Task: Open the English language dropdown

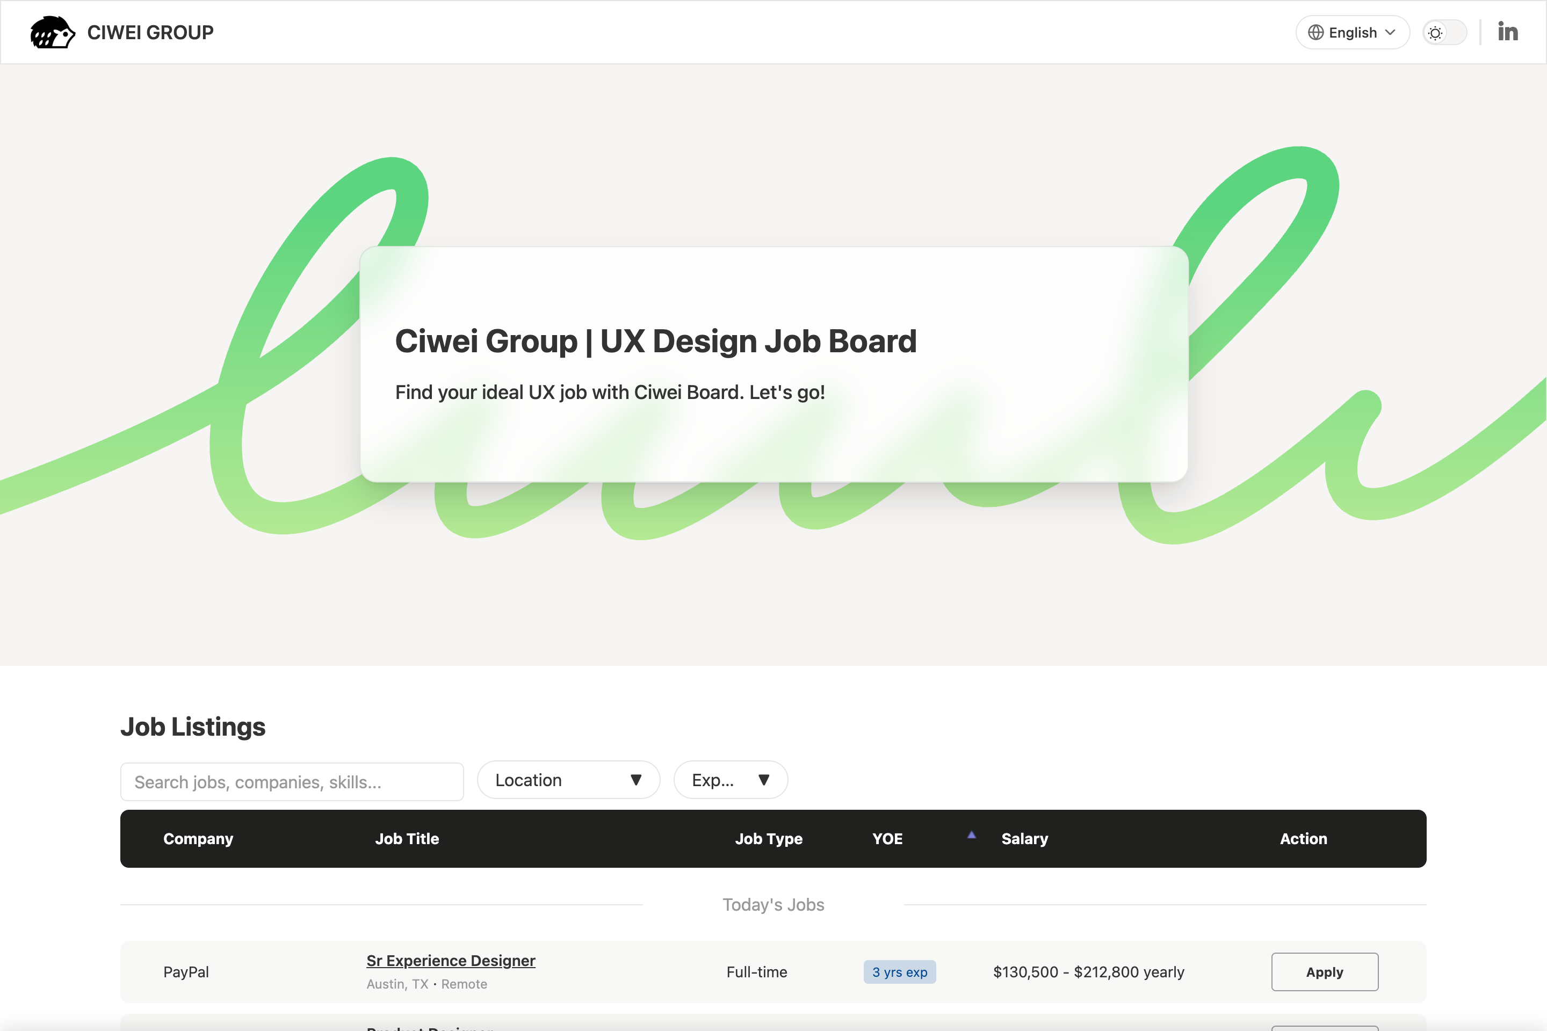Action: pos(1353,32)
